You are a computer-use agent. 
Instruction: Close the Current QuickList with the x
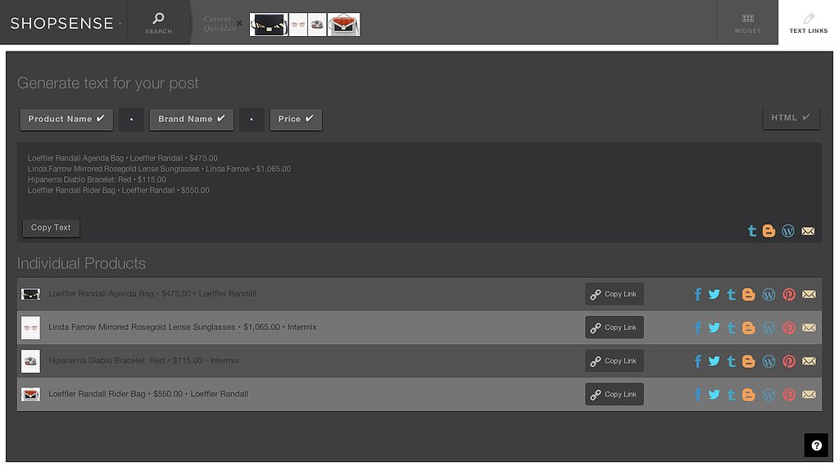pyautogui.click(x=238, y=24)
